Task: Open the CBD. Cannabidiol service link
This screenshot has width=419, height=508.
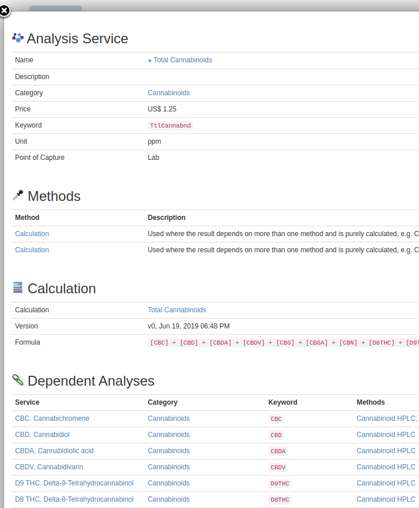Action: click(x=42, y=434)
